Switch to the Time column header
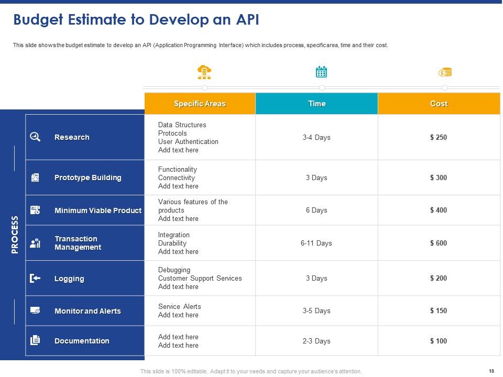The image size is (503, 377). [x=316, y=104]
